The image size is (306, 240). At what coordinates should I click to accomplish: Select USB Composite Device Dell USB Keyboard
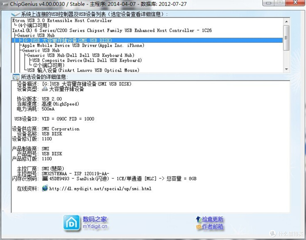[x=87, y=61]
